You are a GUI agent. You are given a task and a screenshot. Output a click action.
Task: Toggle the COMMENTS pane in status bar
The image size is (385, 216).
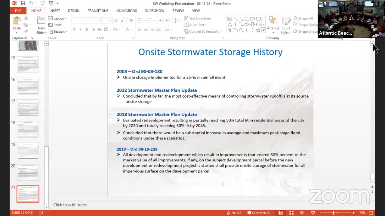pos(258,213)
